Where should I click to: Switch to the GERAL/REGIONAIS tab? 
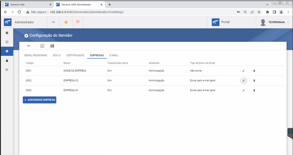pyautogui.click(x=36, y=55)
